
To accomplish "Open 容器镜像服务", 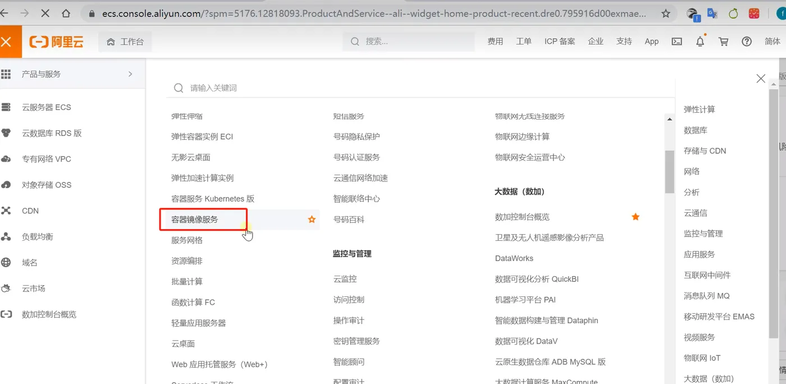I will point(194,220).
